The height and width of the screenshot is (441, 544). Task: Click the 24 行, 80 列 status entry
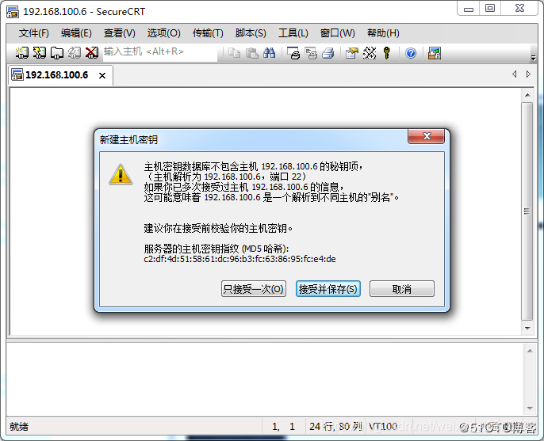[335, 427]
